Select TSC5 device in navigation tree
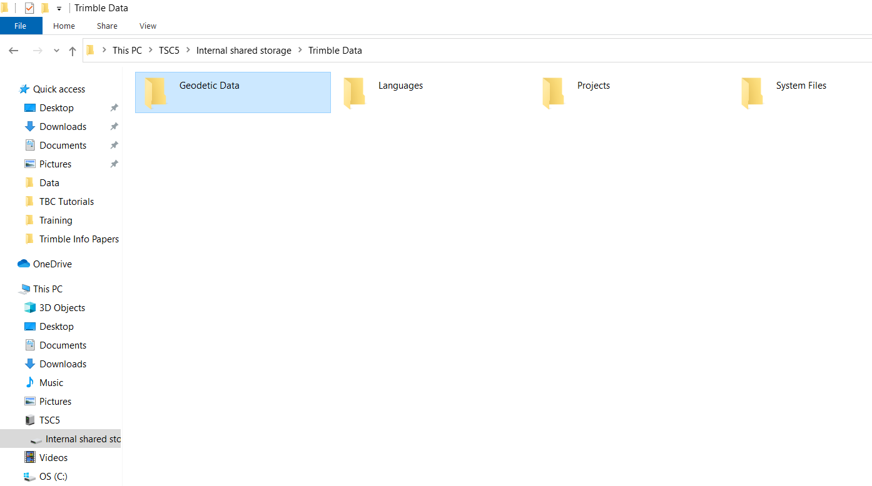Viewport: 872px width, 486px height. pyautogui.click(x=49, y=420)
